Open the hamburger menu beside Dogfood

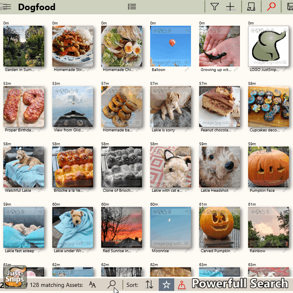[x=7, y=7]
